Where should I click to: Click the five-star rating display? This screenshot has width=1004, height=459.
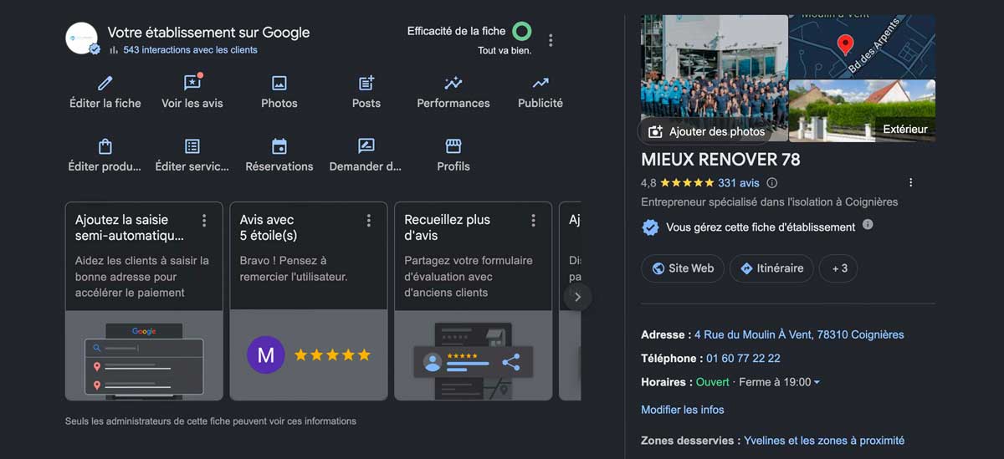[687, 183]
